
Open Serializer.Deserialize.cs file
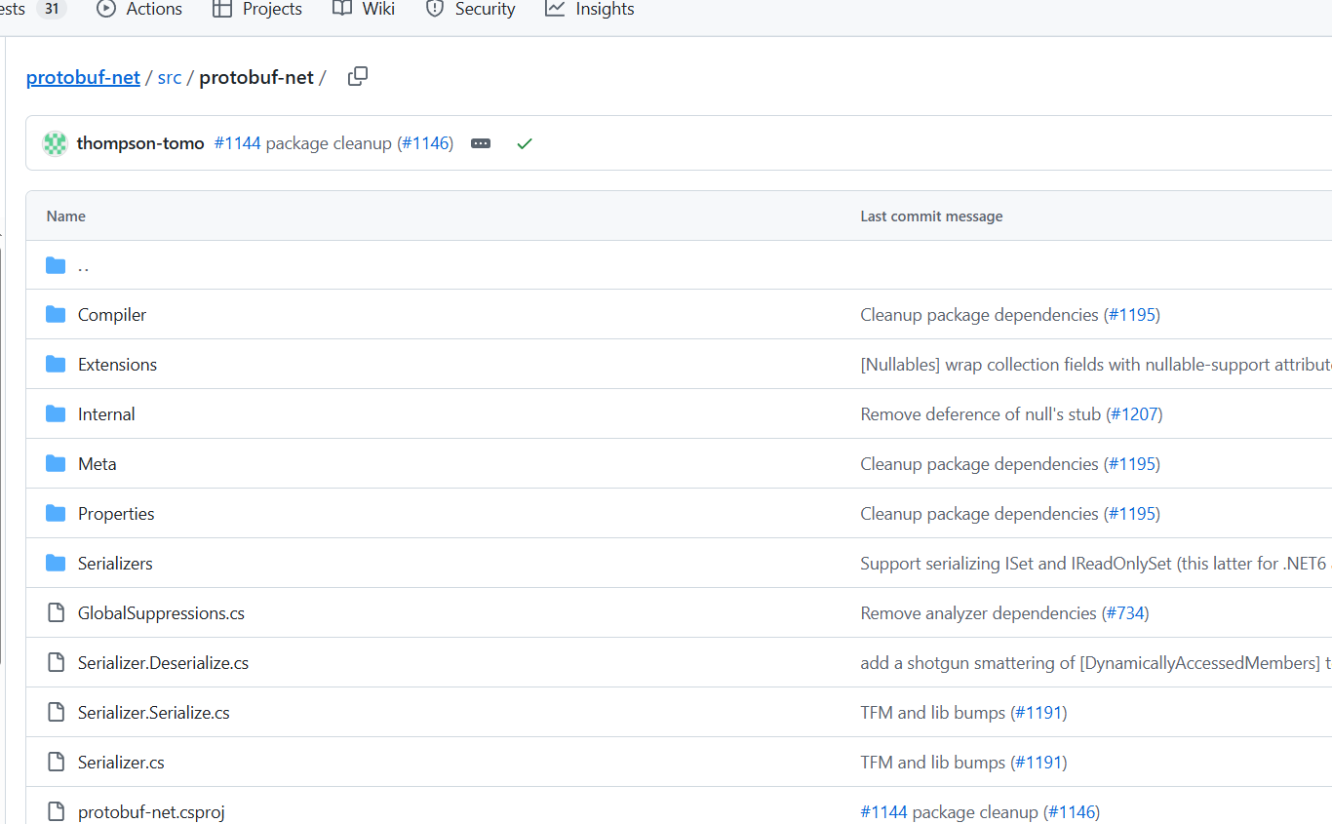pyautogui.click(x=163, y=663)
